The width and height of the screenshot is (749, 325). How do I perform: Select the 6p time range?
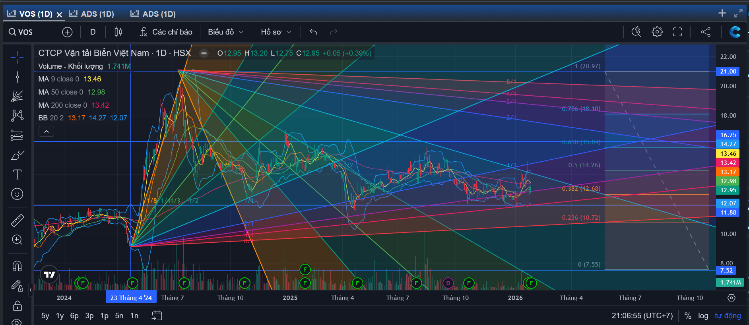74,316
